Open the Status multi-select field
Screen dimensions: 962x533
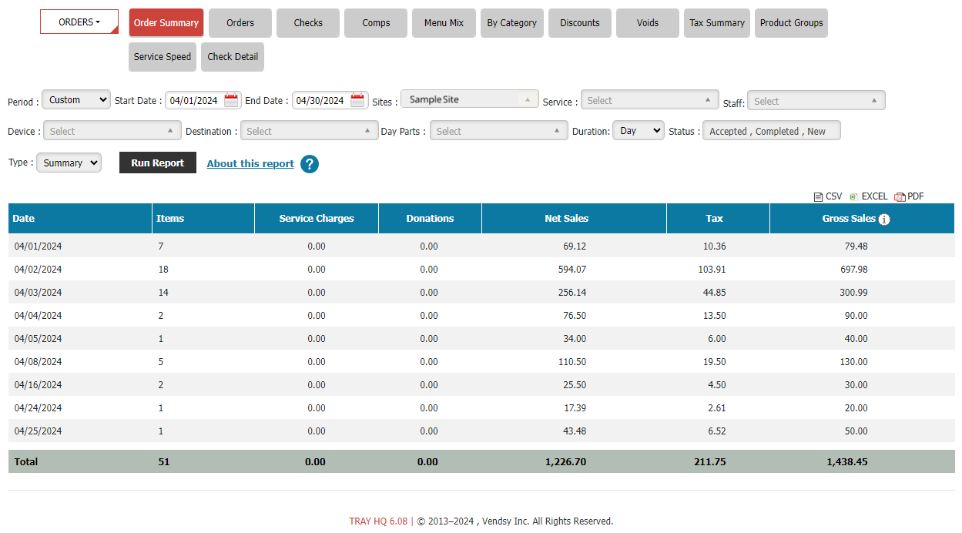tap(772, 131)
